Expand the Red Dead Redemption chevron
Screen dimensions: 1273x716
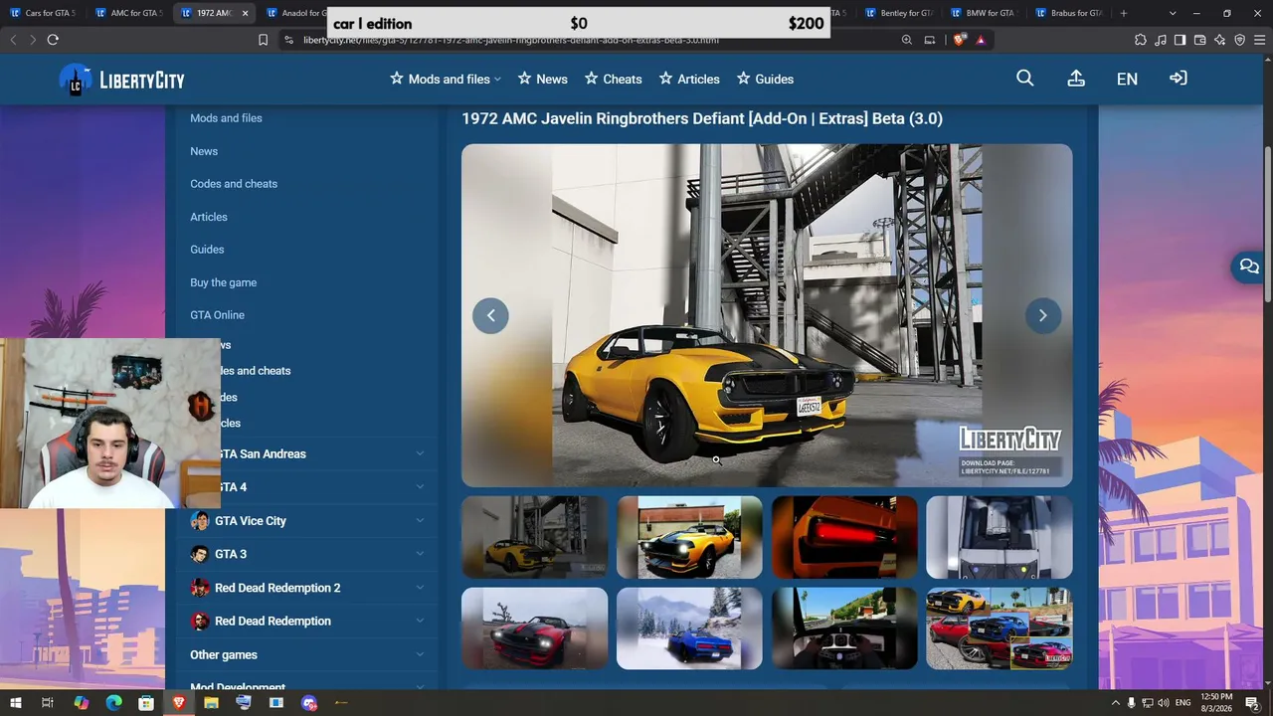420,621
